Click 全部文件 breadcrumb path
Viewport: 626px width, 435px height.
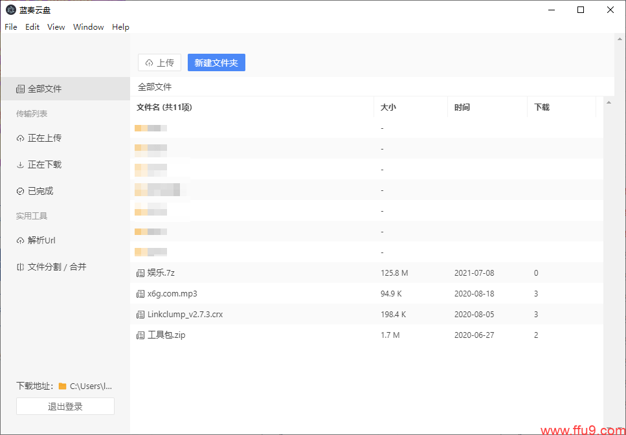tap(155, 87)
